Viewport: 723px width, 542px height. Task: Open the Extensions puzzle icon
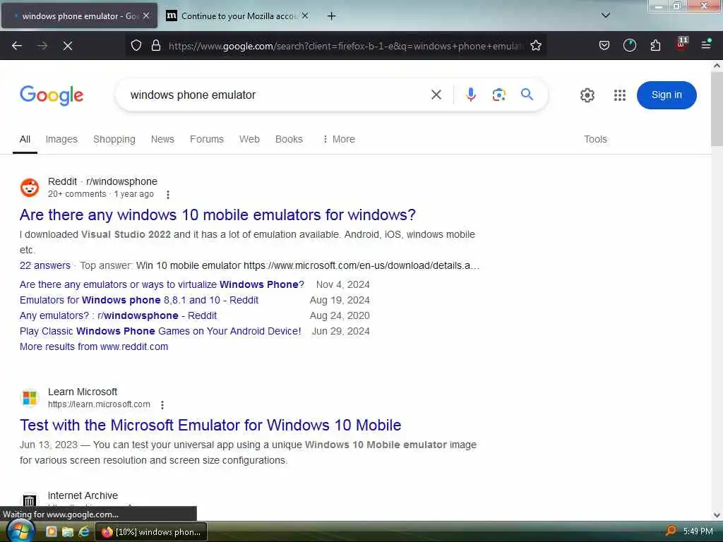click(x=655, y=45)
